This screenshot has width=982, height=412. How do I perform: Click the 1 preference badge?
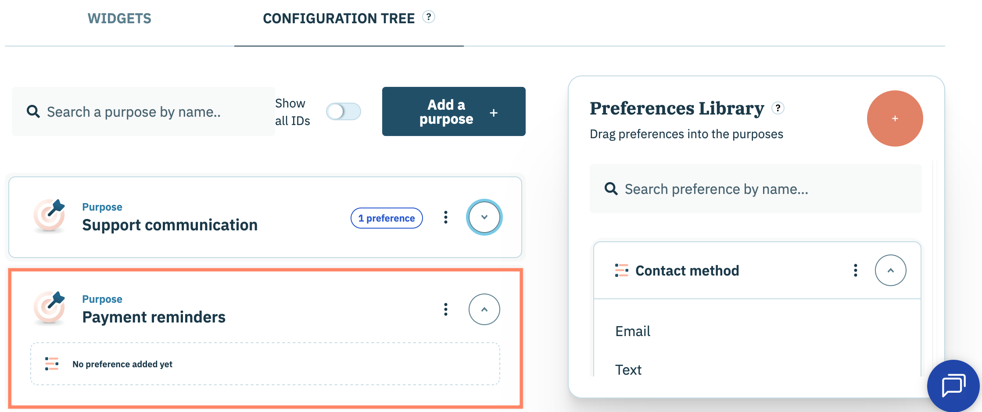[387, 218]
